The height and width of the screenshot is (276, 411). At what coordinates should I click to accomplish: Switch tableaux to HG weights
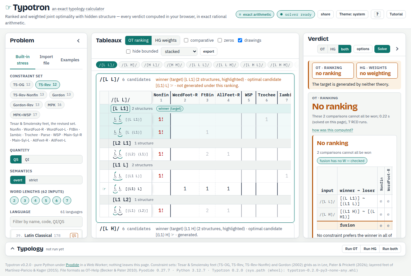coord(166,40)
